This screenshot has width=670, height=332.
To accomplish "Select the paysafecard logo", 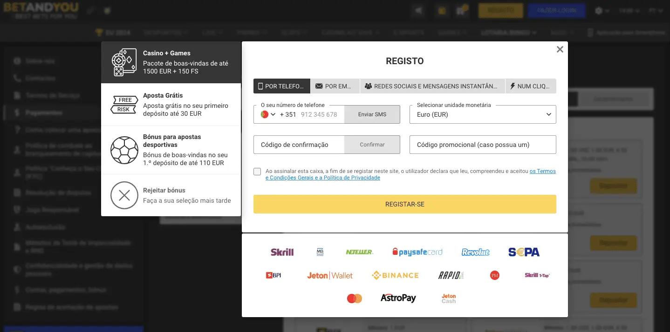I will (x=417, y=252).
